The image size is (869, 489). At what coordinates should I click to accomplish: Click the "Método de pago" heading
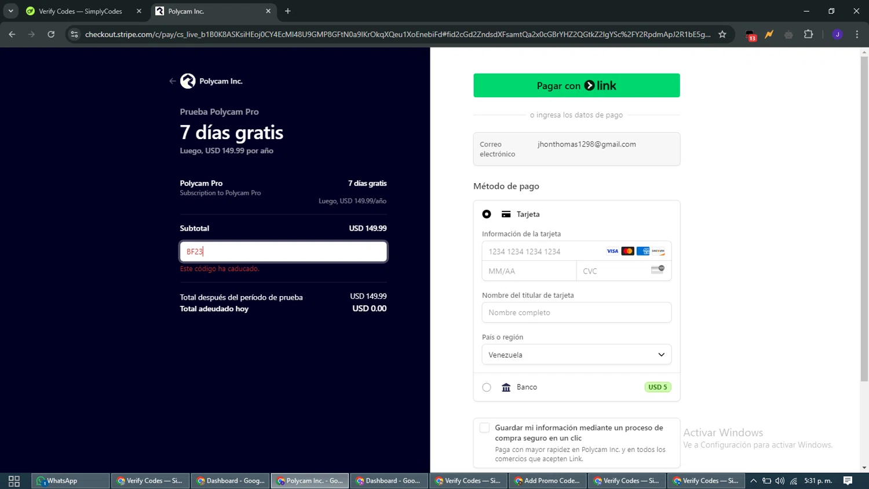click(506, 186)
